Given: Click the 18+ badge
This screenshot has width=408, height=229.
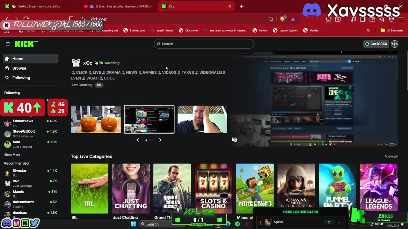Looking at the screenshot, I should click(x=99, y=85).
